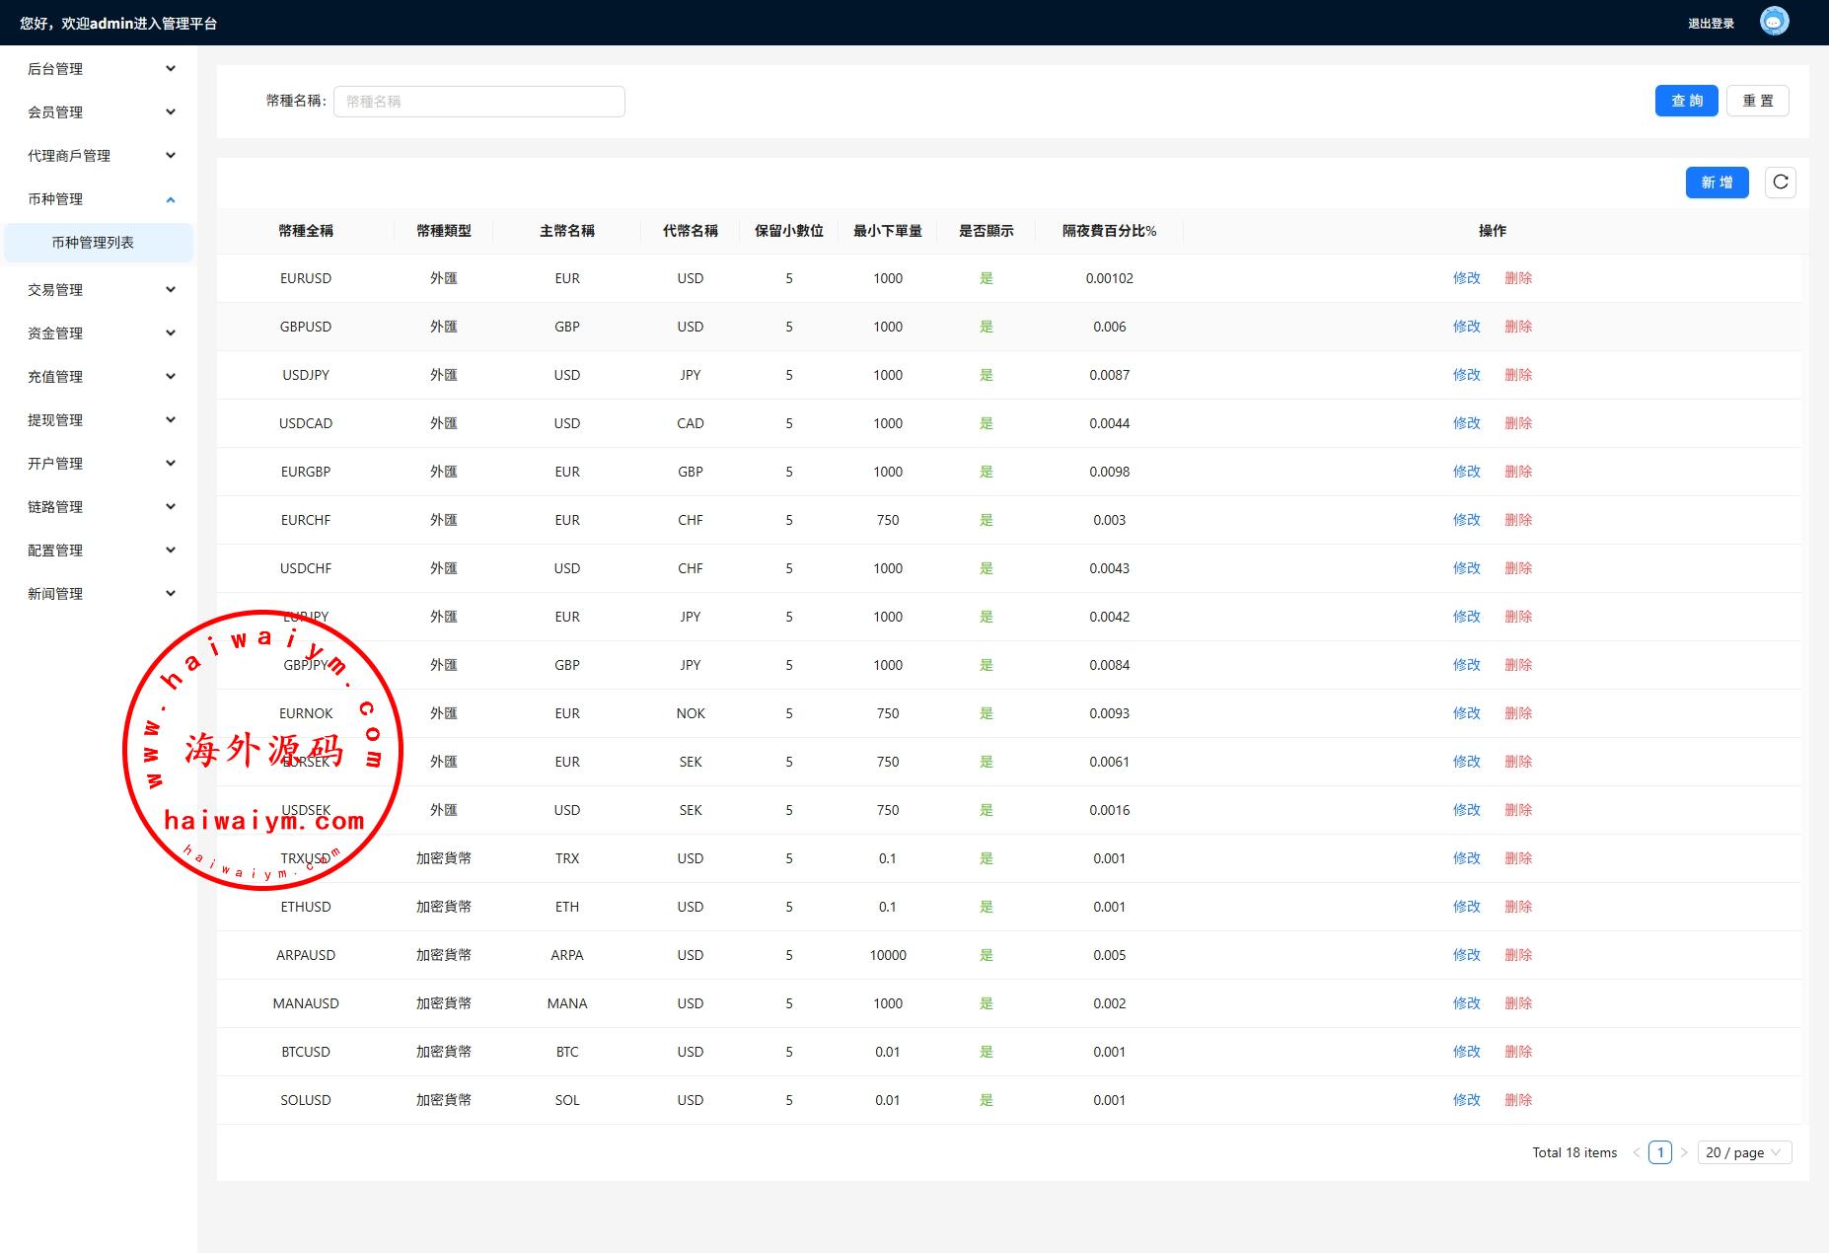Select 币种管理列表 submenu item

click(93, 243)
